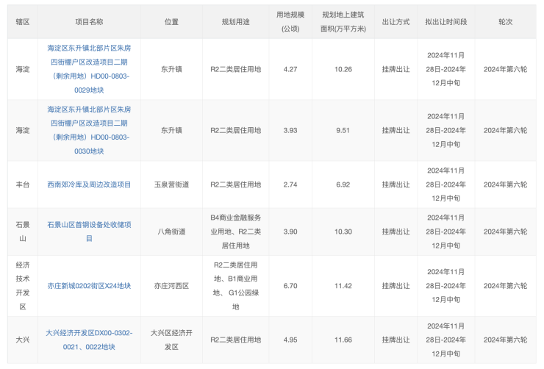Open 石景山区首钢设备处收储项目 link

tap(89, 231)
